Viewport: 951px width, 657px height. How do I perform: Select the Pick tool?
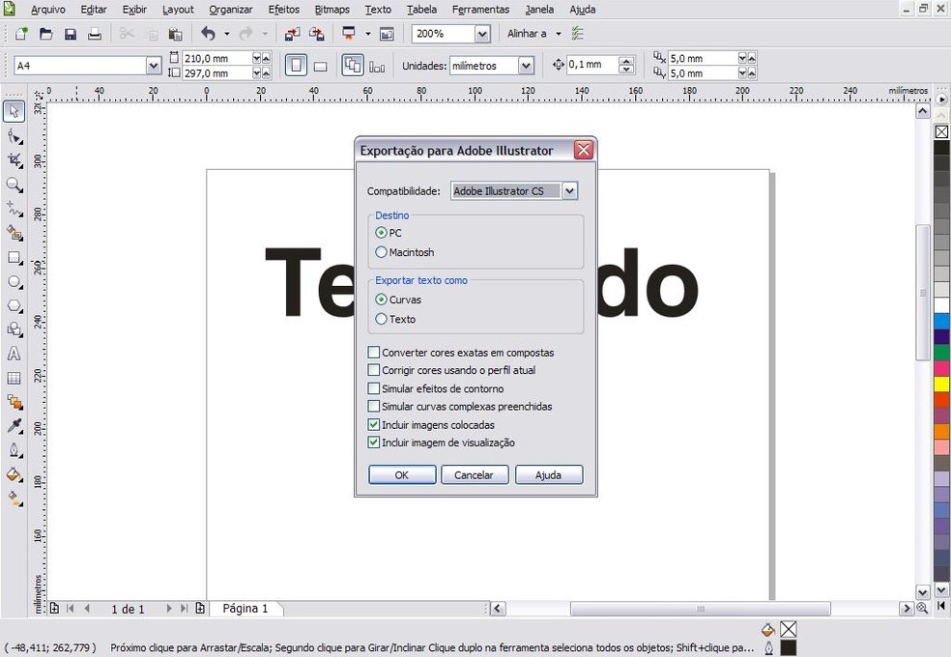click(x=14, y=110)
